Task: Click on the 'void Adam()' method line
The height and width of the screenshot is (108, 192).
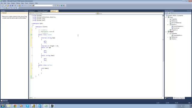Action: pos(45,68)
